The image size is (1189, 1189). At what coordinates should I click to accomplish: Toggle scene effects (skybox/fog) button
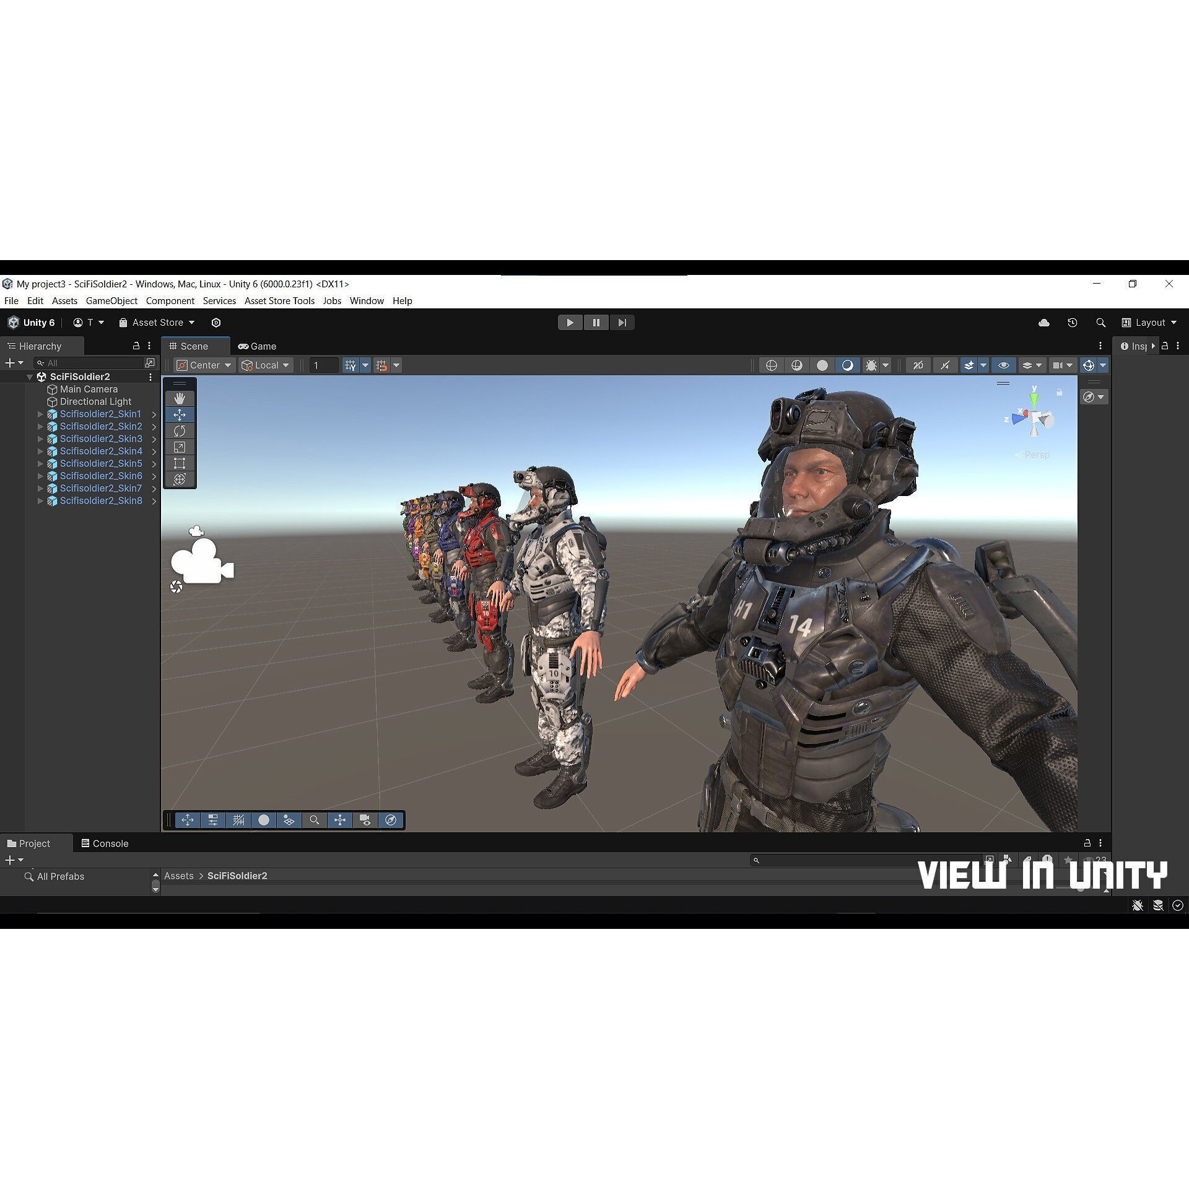click(969, 365)
